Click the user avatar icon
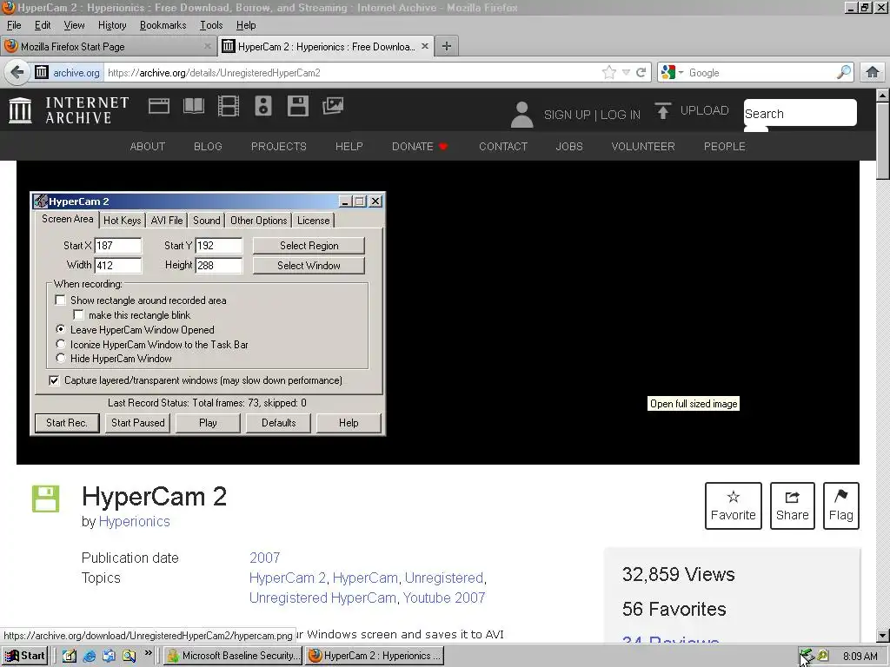The image size is (890, 667). [521, 115]
